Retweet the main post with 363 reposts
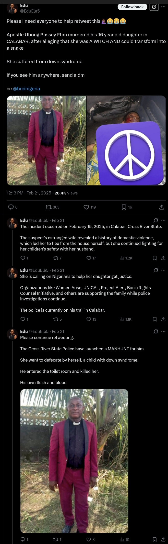168x544 pixels. (x=49, y=207)
